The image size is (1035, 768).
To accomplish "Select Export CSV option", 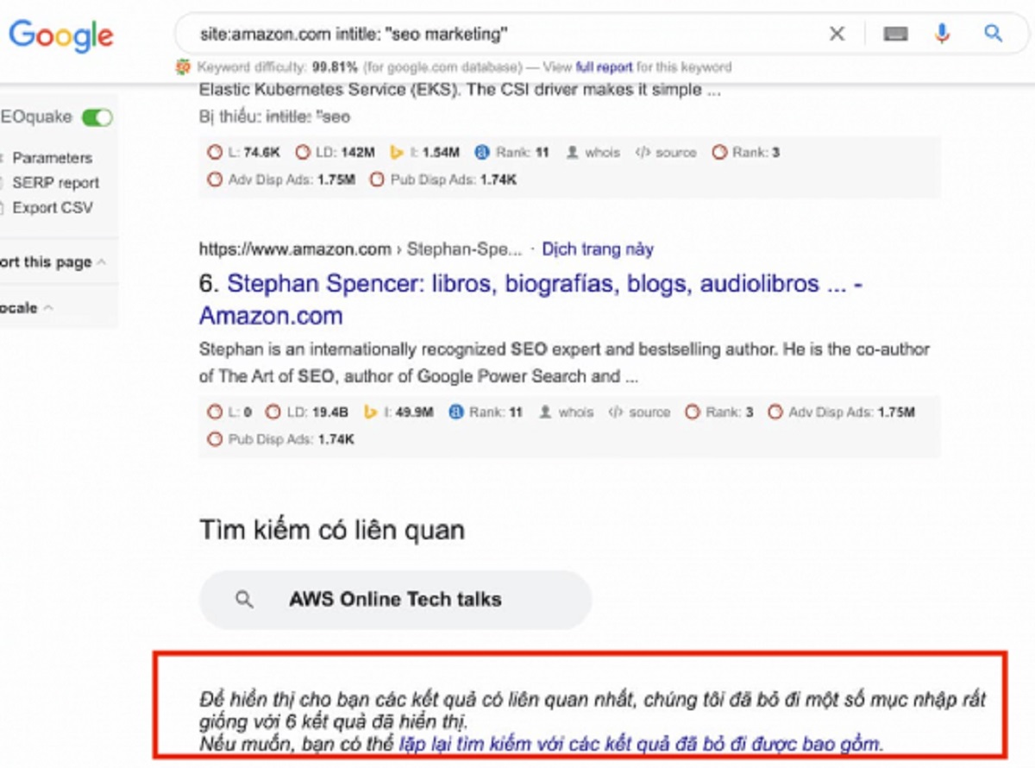I will pyautogui.click(x=53, y=208).
